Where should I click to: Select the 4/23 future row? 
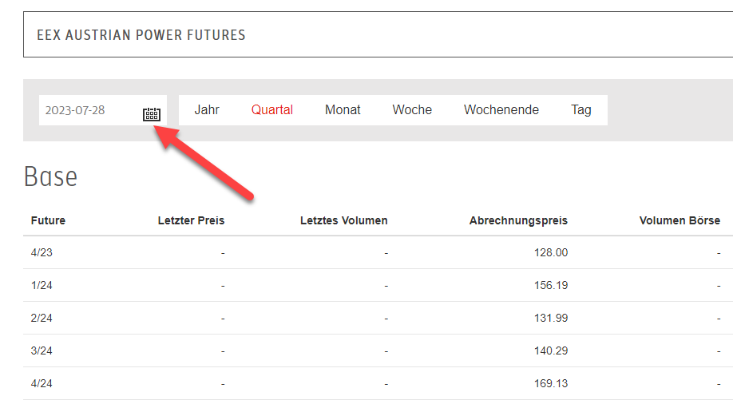378,252
